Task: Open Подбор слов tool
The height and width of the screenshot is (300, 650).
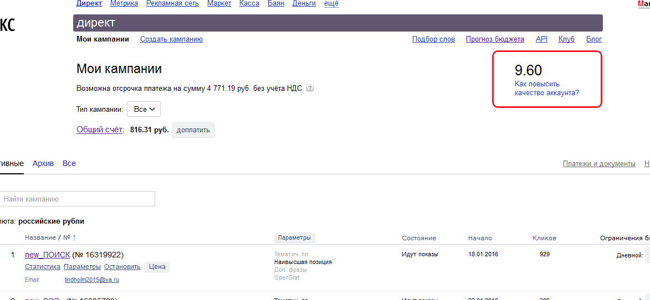Action: [433, 39]
